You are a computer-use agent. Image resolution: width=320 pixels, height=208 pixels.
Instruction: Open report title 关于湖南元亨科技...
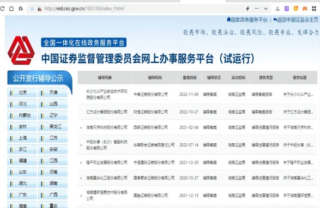tap(298, 127)
